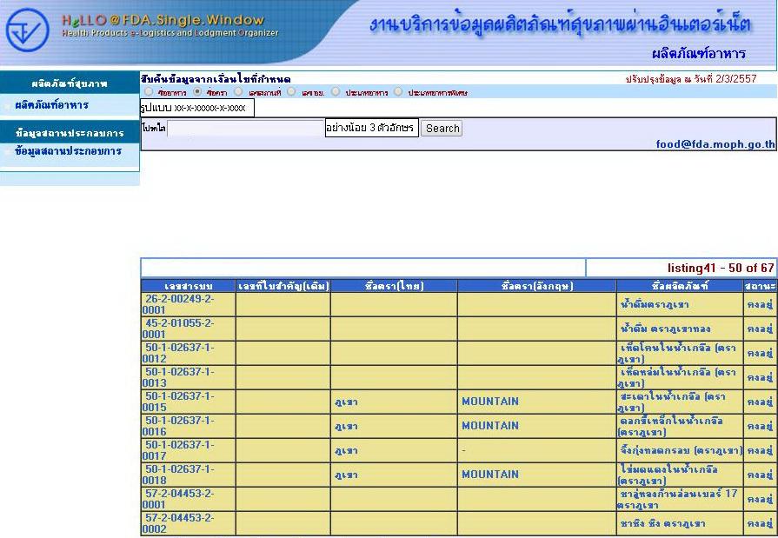Click the ชื่อผลิตภัณฑ์ column header
The height and width of the screenshot is (538, 778).
pos(680,286)
